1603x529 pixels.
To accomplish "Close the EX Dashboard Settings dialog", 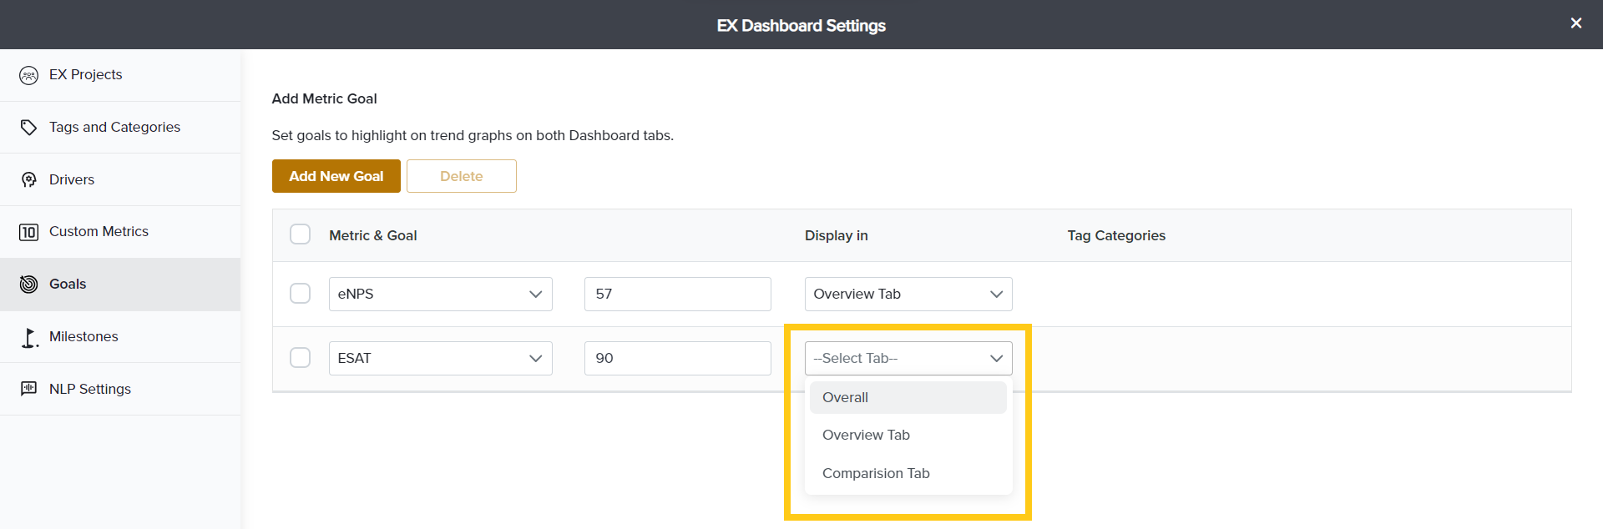I will (1575, 23).
